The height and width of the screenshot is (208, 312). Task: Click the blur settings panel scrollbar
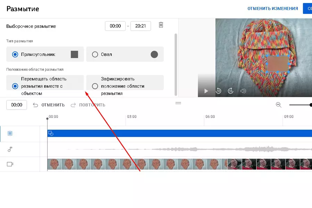176,64
